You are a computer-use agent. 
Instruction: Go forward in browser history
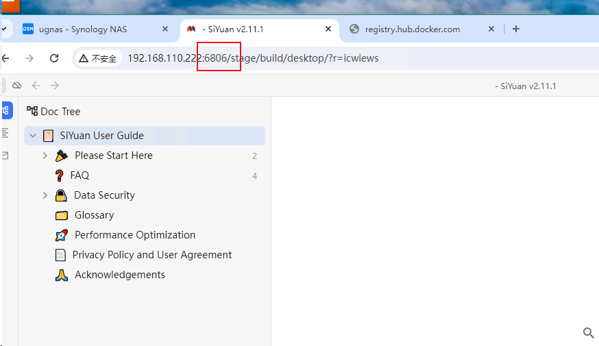click(29, 58)
